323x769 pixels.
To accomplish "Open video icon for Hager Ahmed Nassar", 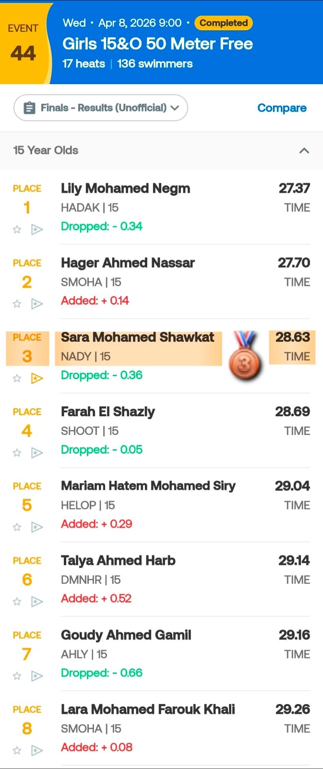I will tap(37, 304).
